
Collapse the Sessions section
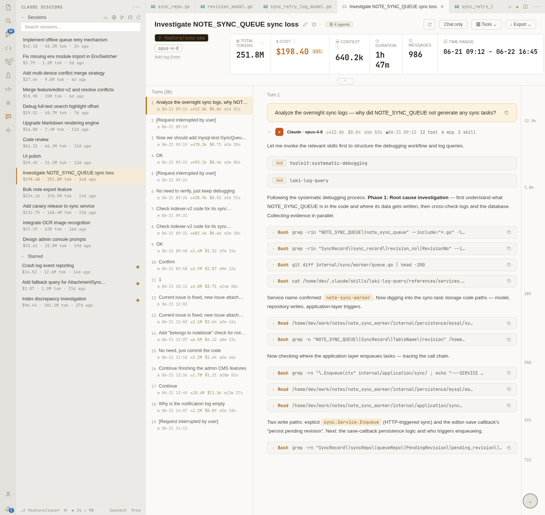coord(23,17)
